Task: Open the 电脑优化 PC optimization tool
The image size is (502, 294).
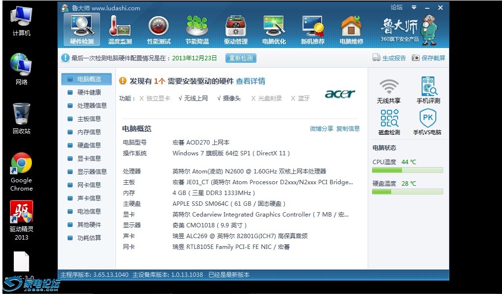Action: tap(274, 29)
